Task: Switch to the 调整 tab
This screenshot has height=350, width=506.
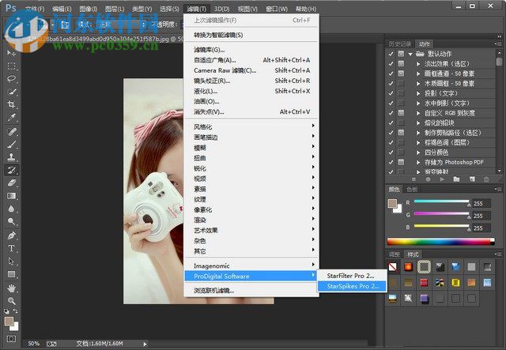Action: [x=395, y=254]
